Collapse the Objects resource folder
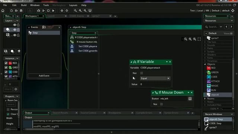Viewport: 238px width, 134px height. pos(205,64)
